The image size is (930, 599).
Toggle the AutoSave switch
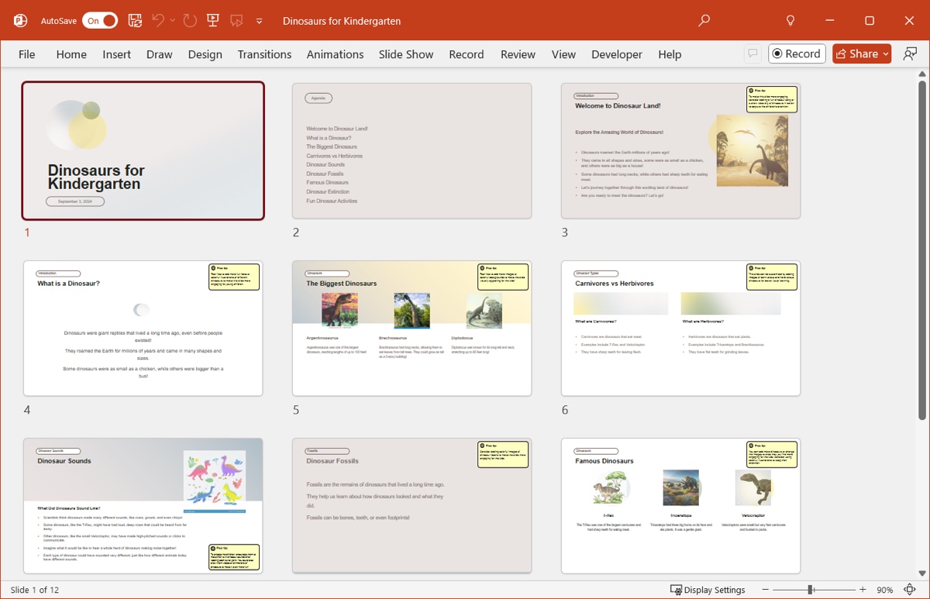click(100, 21)
